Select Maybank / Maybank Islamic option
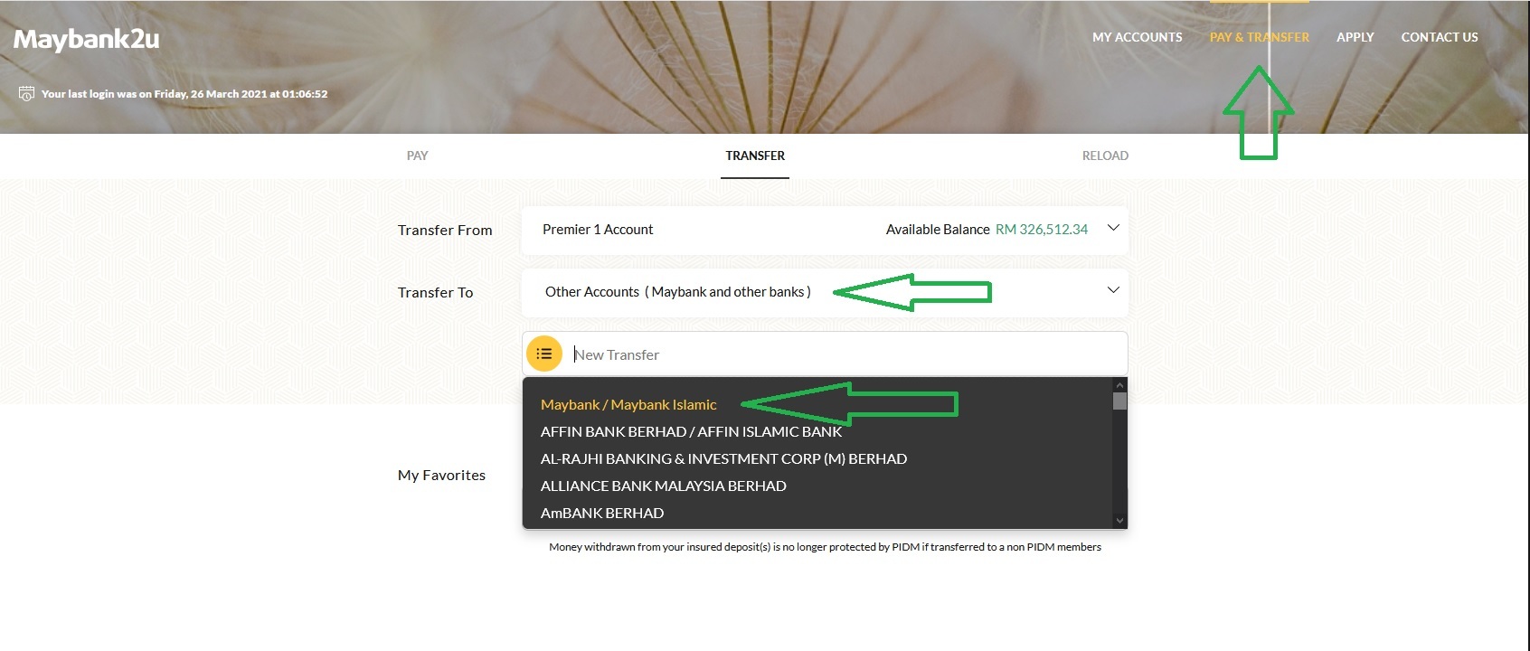Image resolution: width=1530 pixels, height=651 pixels. point(628,405)
